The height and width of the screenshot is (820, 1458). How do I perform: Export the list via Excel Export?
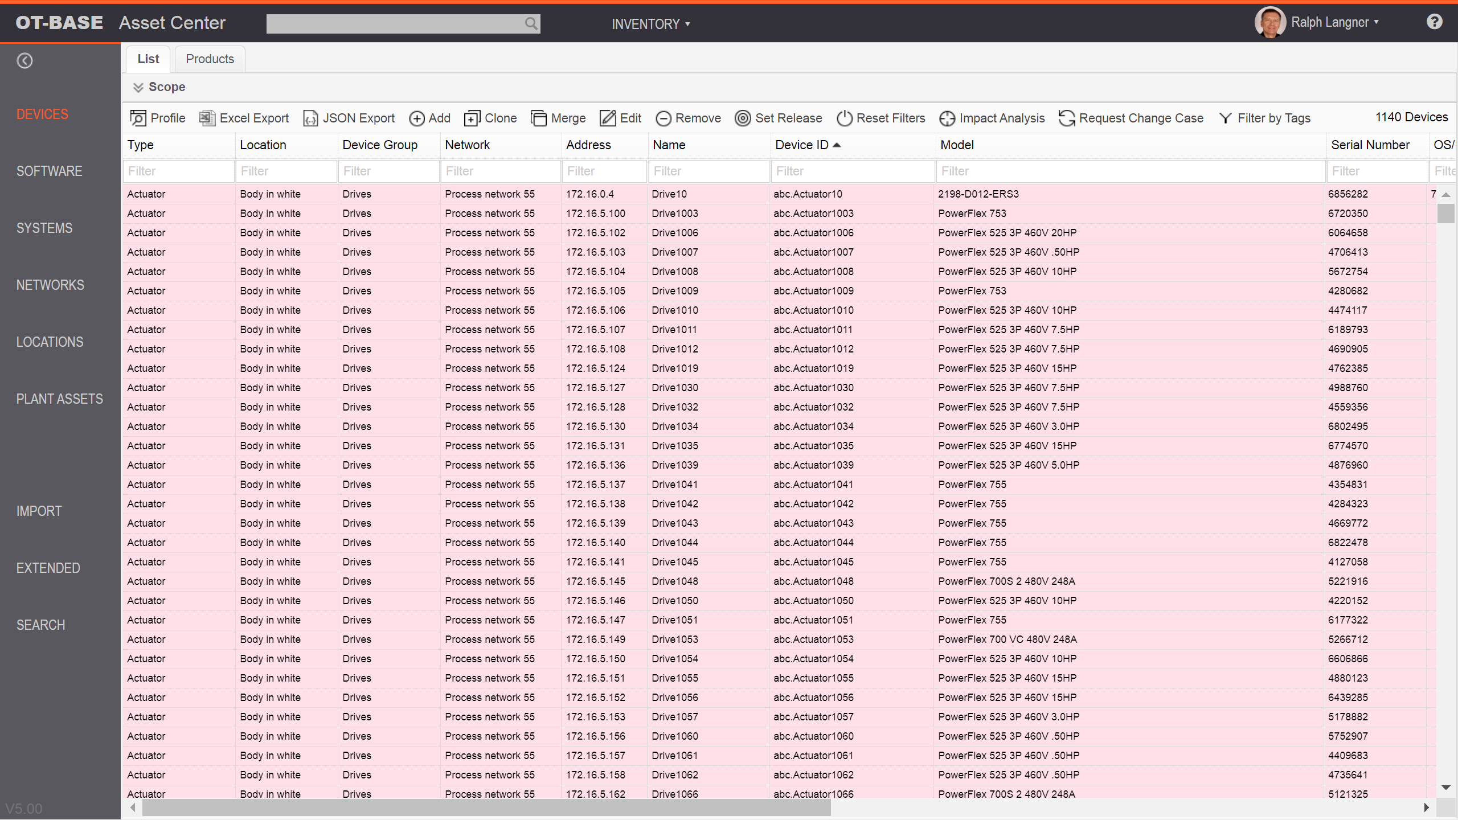click(x=244, y=118)
